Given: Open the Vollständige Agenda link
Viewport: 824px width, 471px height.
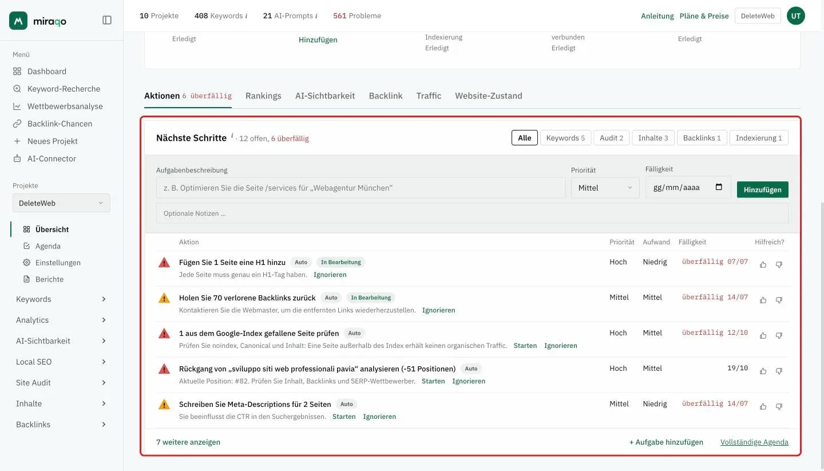Looking at the screenshot, I should (x=754, y=442).
